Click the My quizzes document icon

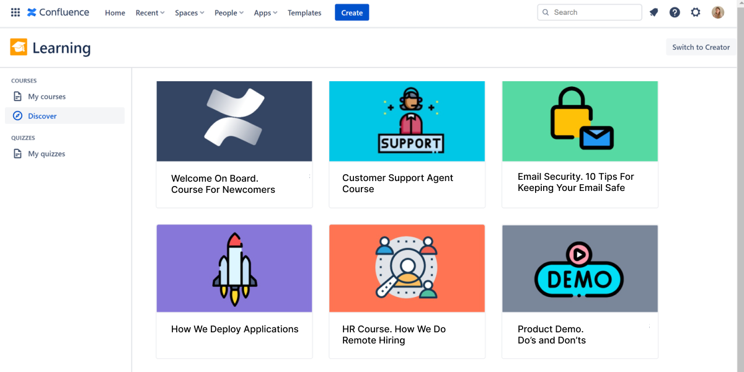click(18, 154)
